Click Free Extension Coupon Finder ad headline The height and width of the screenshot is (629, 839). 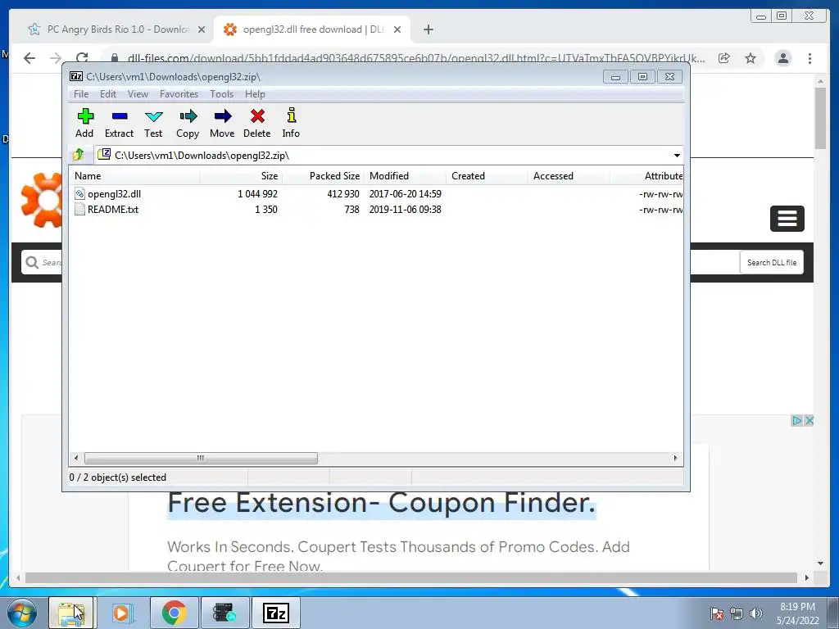tap(382, 503)
